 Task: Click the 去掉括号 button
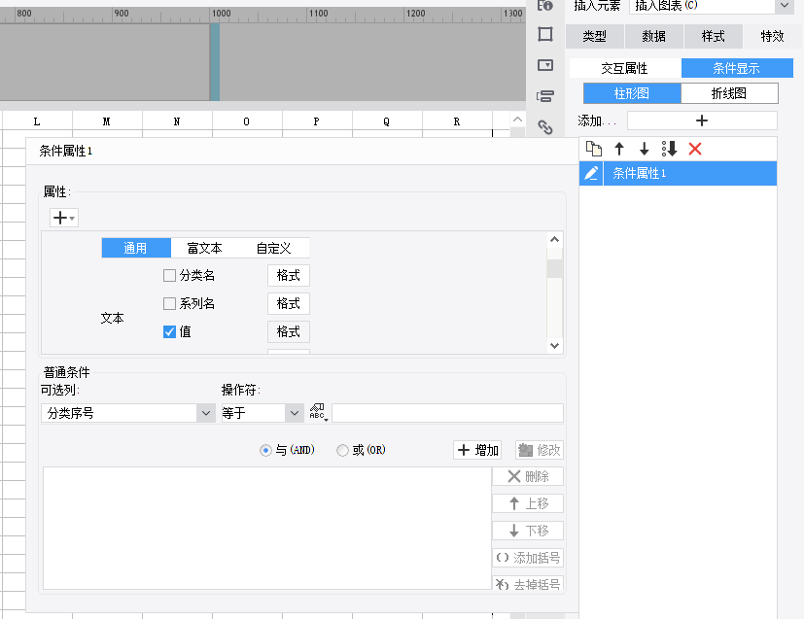(x=528, y=585)
